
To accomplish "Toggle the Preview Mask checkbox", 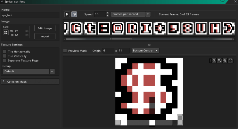I will click(x=65, y=51).
